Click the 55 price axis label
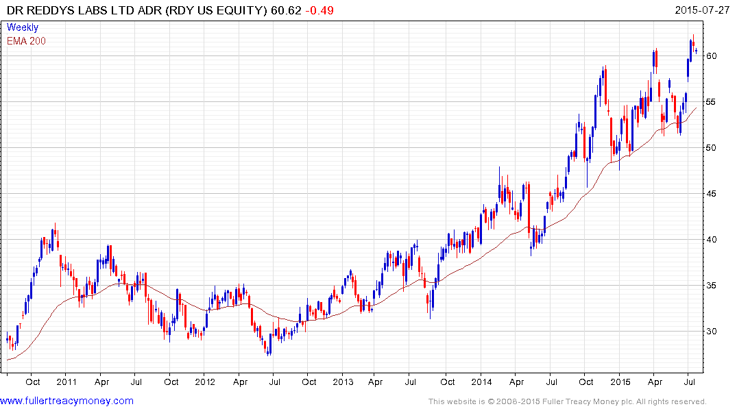 click(x=712, y=102)
